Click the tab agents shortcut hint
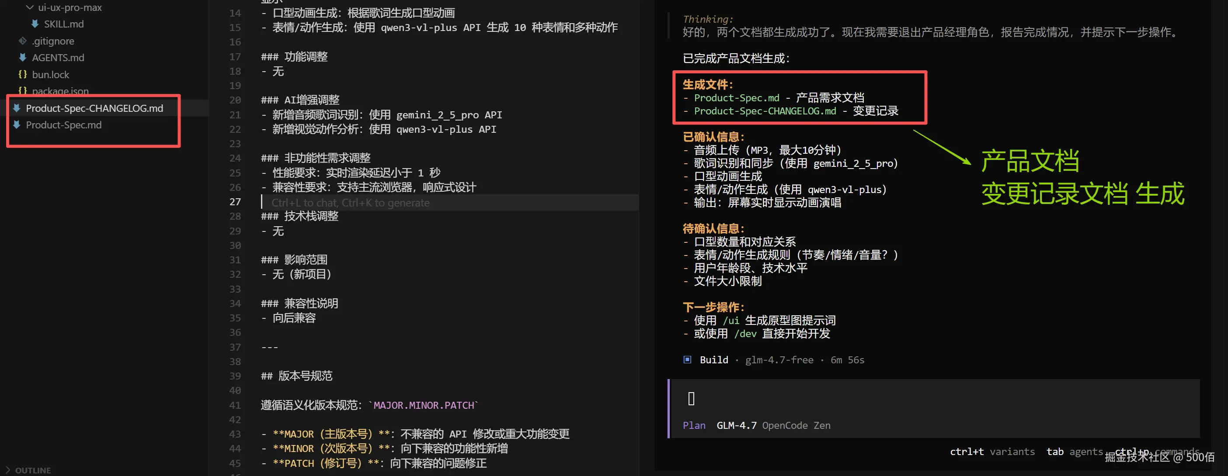 click(x=1075, y=451)
